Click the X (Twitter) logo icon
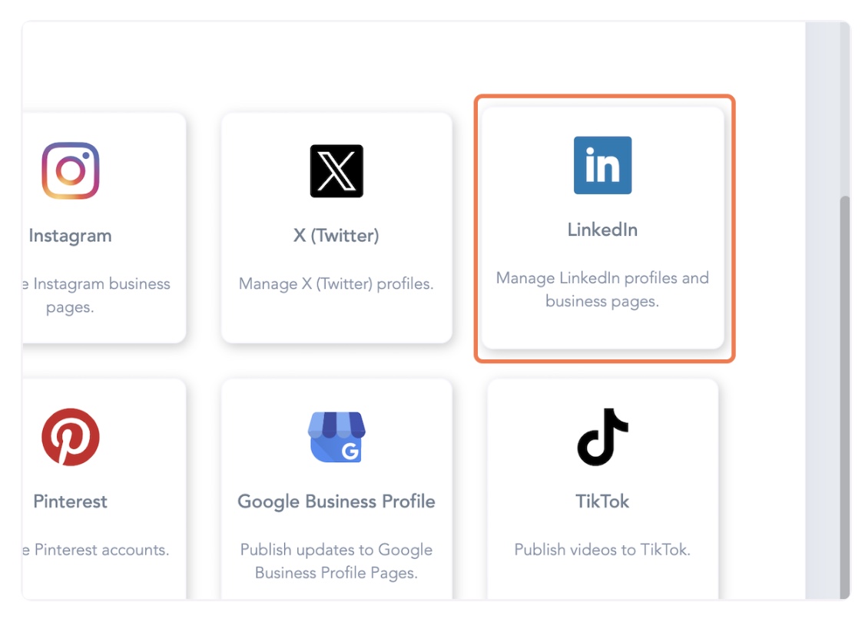865x622 pixels. coord(336,171)
